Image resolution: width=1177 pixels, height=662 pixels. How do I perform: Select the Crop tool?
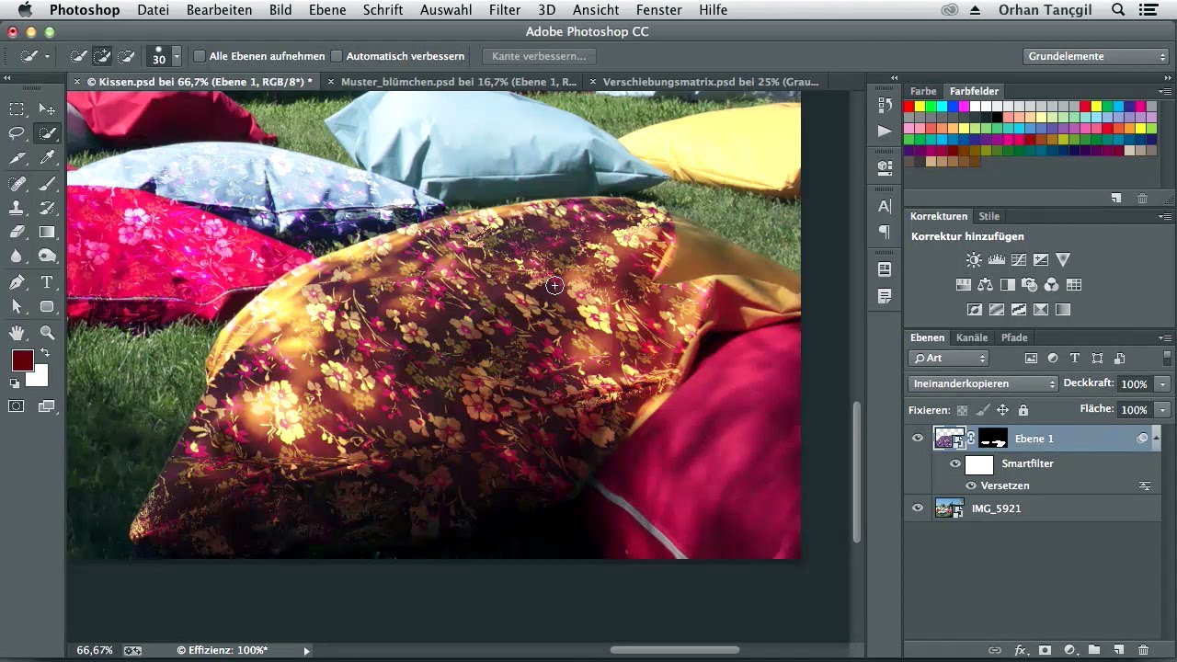coord(17,158)
